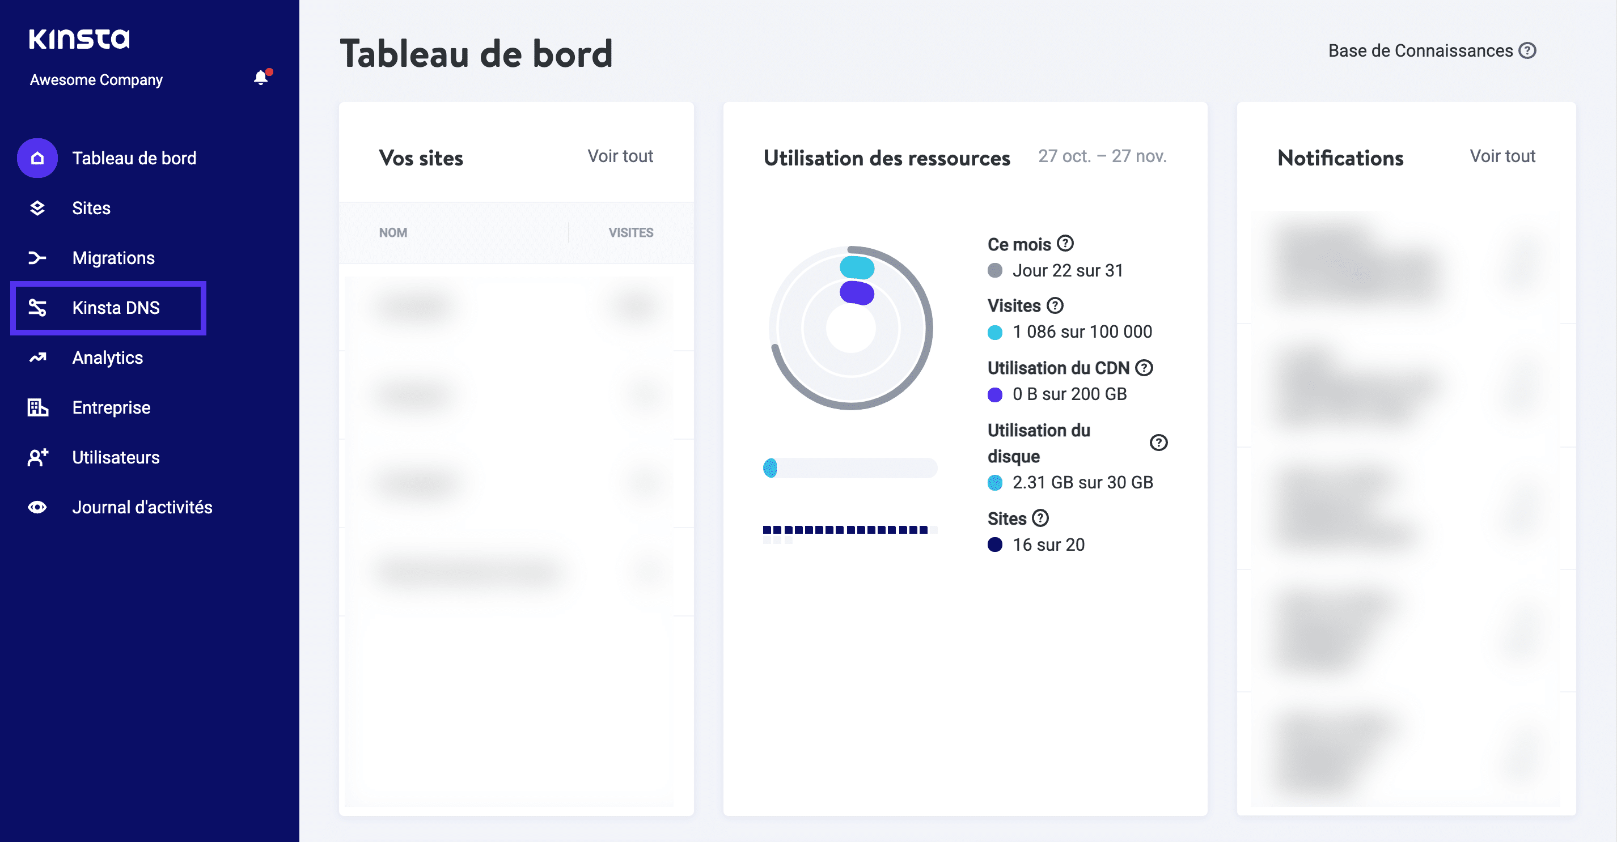Image resolution: width=1617 pixels, height=842 pixels.
Task: Open the Utilisateurs add-user icon
Action: coord(37,457)
